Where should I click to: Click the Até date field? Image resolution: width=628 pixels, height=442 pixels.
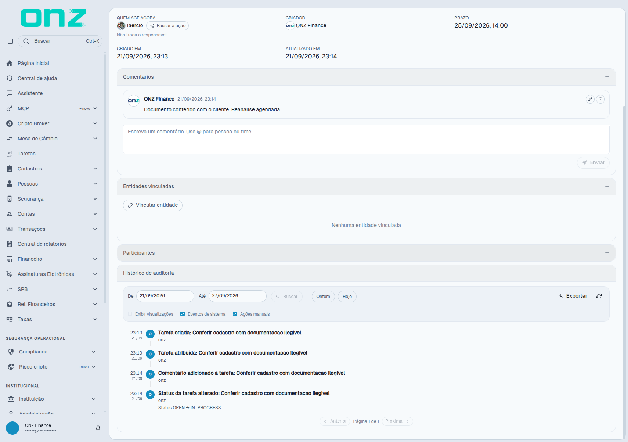coord(238,296)
